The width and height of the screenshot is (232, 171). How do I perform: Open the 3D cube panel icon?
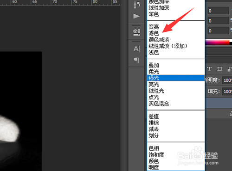coord(136,32)
